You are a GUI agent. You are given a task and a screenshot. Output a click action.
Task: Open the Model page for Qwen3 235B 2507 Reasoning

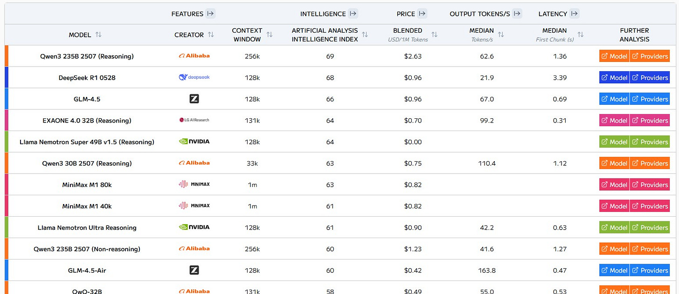tap(614, 56)
